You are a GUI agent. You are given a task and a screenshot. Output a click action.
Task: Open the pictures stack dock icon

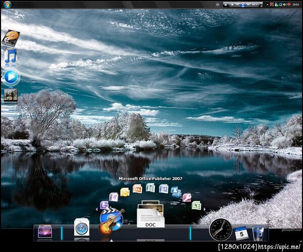coord(45,231)
